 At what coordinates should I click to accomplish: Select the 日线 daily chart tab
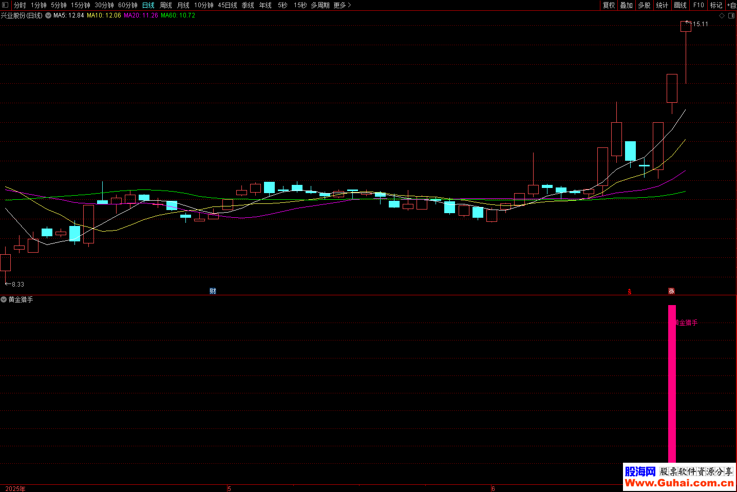148,5
